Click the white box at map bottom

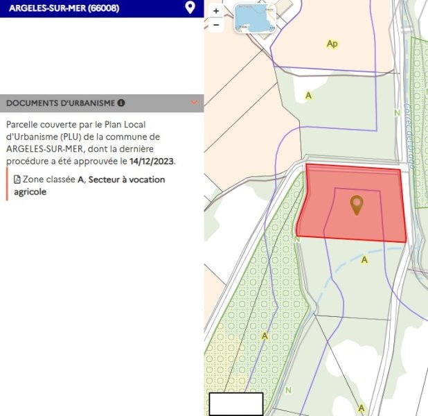(x=236, y=404)
